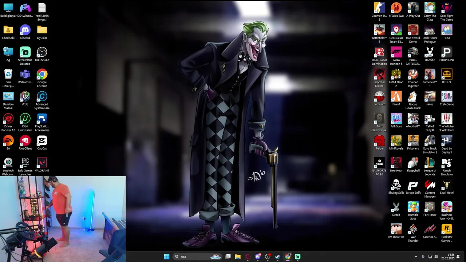This screenshot has height=262, width=466.
Task: Select Yeni Metin Belgesi text file
Action: (42, 12)
